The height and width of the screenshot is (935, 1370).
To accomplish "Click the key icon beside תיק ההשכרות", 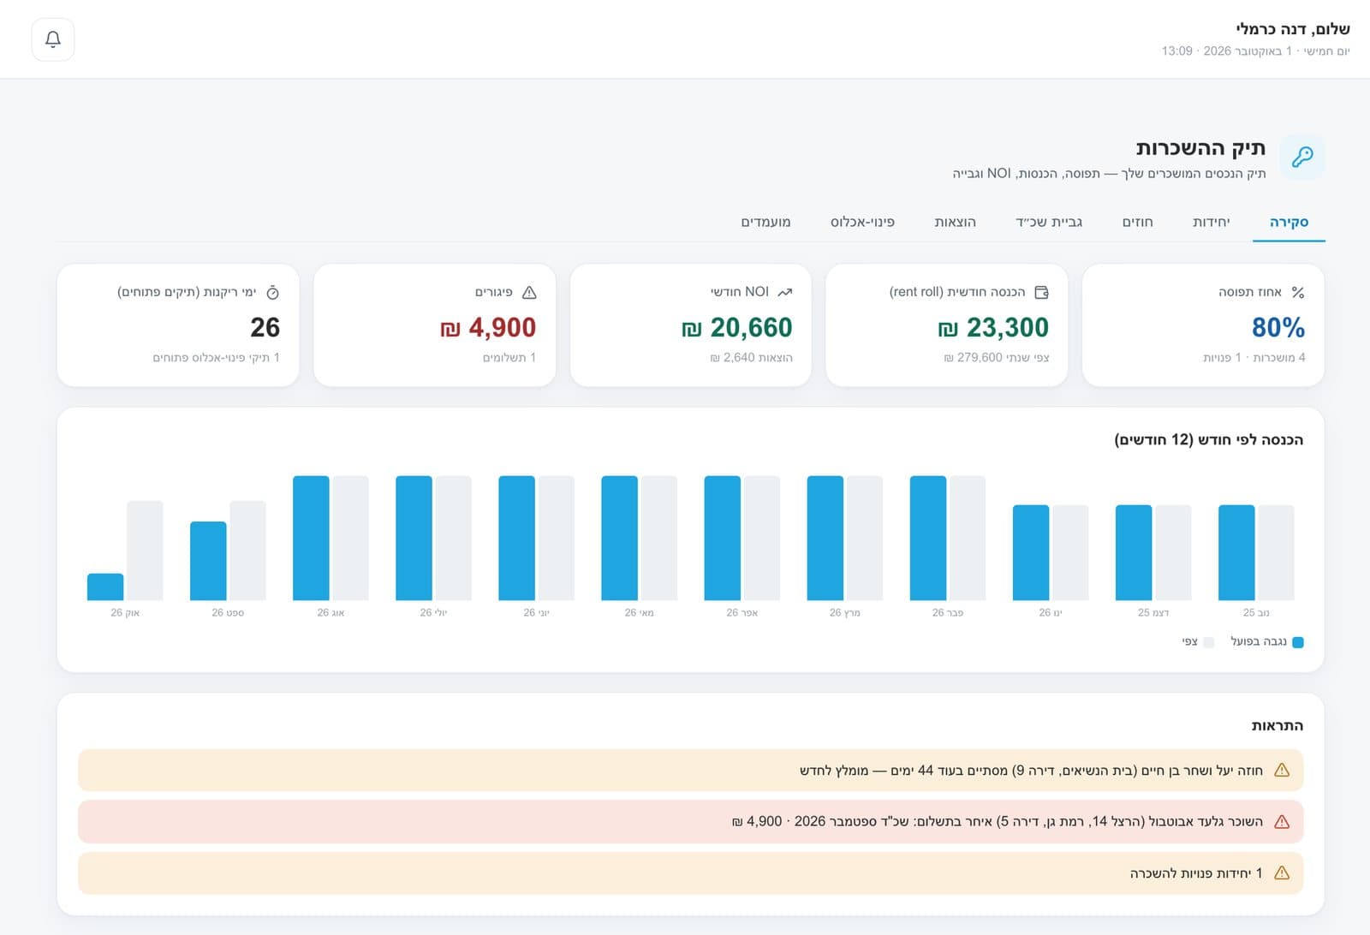I will click(1302, 157).
